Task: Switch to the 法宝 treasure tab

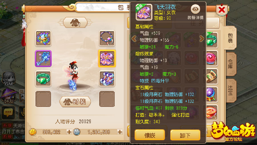Action: (x=230, y=90)
